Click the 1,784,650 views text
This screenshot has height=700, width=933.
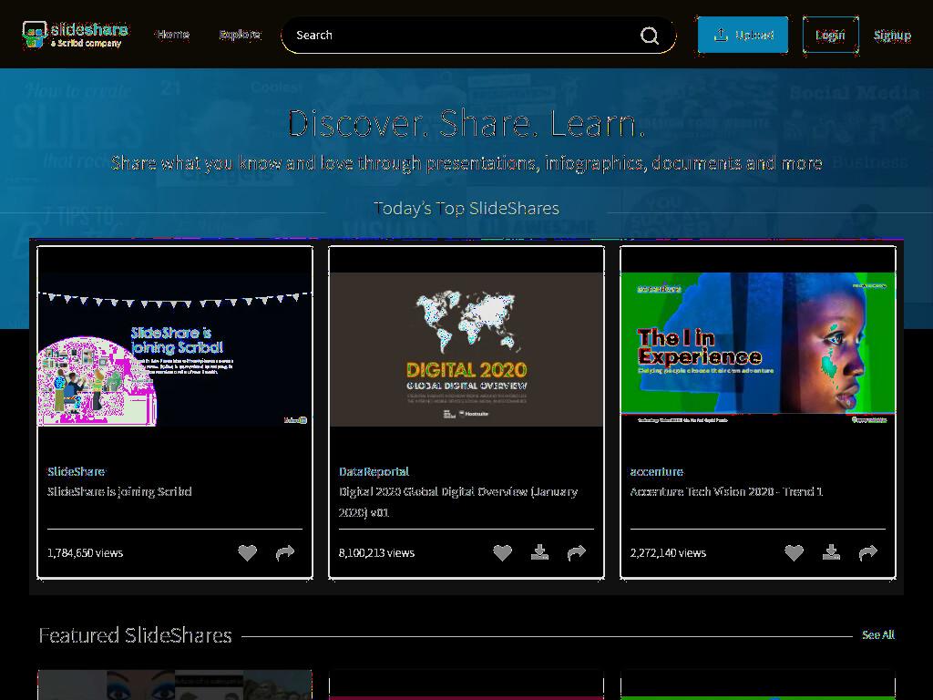pos(85,553)
